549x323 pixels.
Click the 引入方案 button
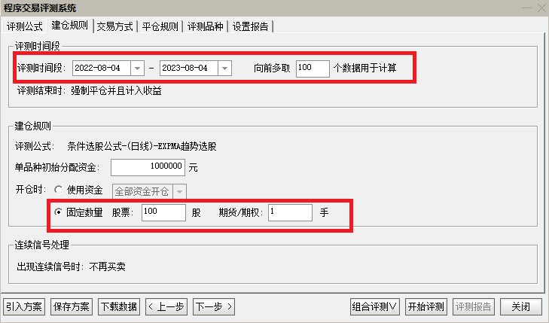pyautogui.click(x=24, y=307)
